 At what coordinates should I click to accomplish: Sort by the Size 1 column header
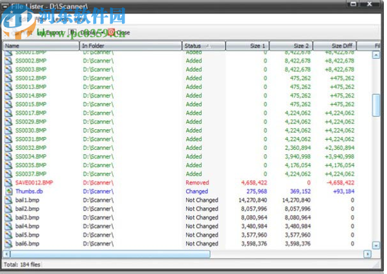(247, 46)
